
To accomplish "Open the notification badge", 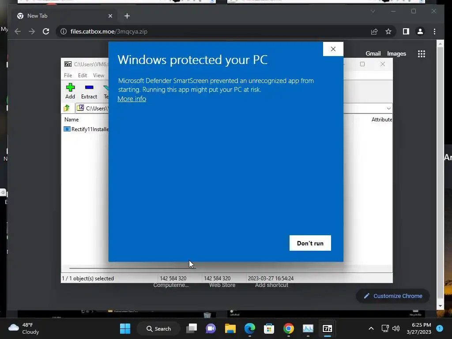I will pos(440,328).
